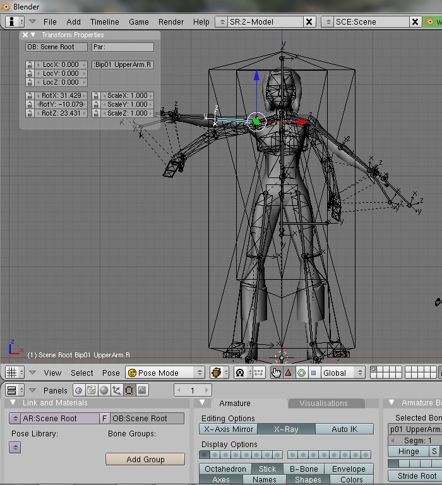Screen dimensions: 442x485
Task: Toggle the LocX lock icon
Action: (30, 65)
